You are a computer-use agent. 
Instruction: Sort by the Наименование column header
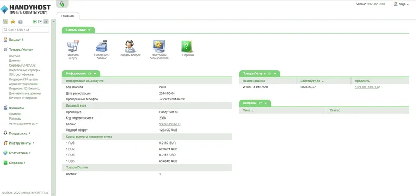[x=268, y=81]
